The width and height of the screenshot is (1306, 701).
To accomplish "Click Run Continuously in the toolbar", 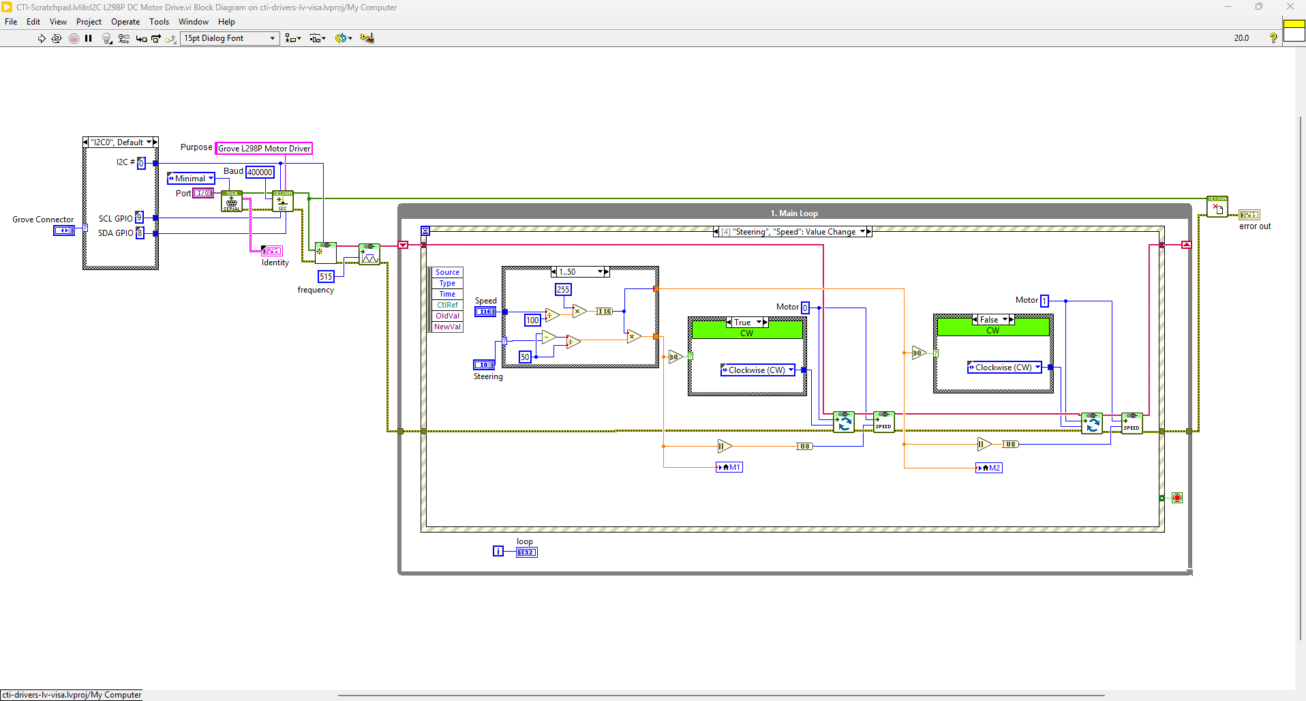I will point(57,38).
